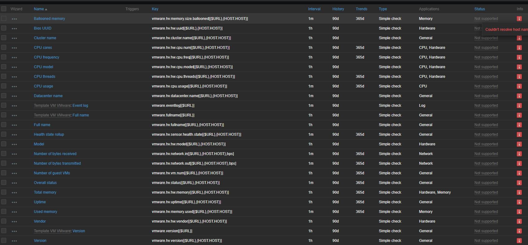Open the Event log item link
This screenshot has width=528, height=245.
[x=80, y=106]
